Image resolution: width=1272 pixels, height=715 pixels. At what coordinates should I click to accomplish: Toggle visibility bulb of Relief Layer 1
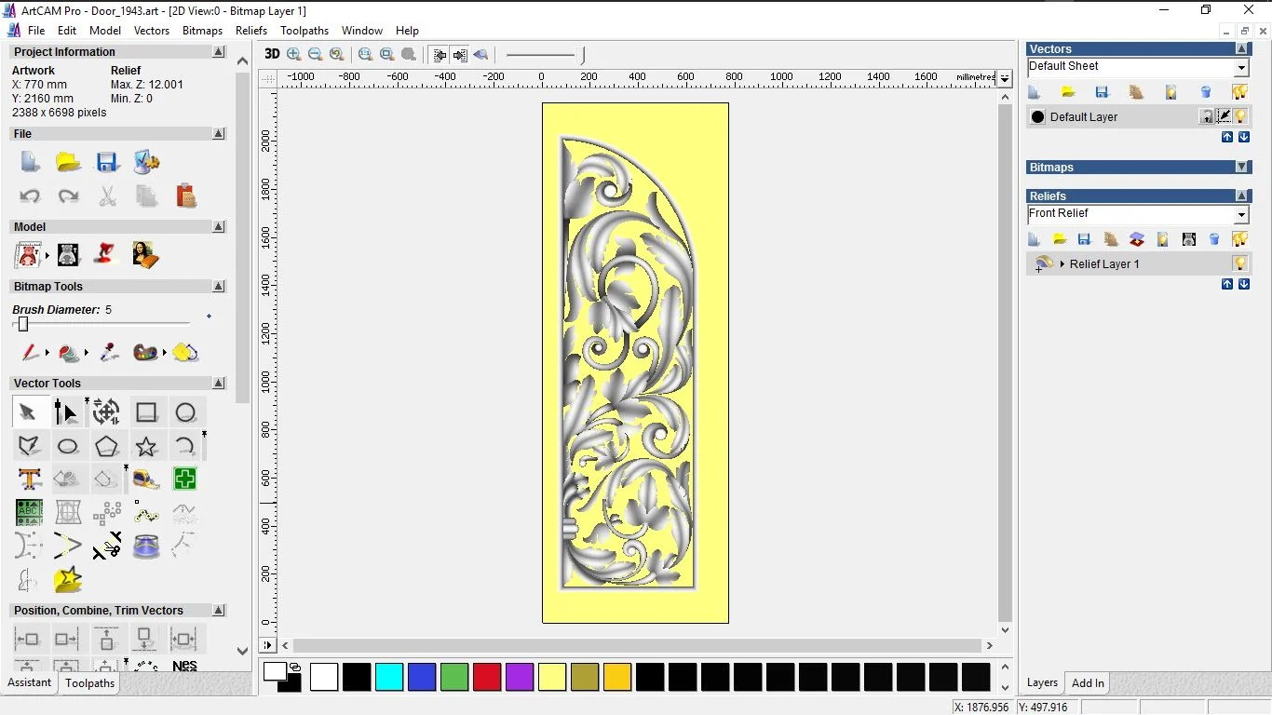pos(1239,263)
